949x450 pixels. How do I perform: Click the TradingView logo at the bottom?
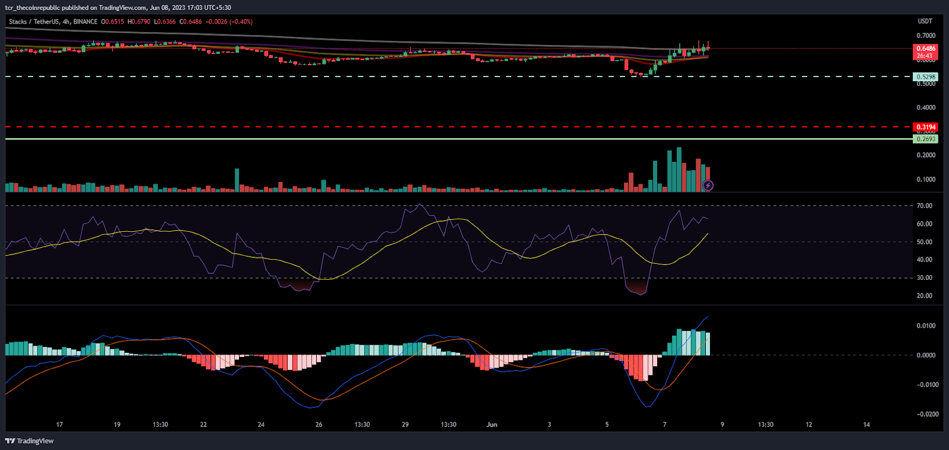(30, 441)
